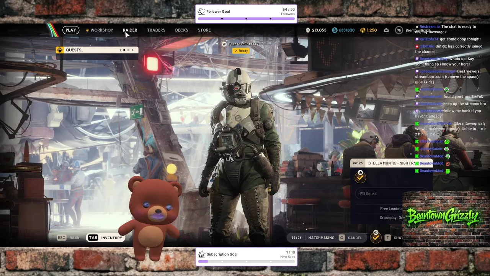Viewport: 490px width, 276px height.
Task: Open INVENTORY with the TAB button
Action: coord(105,238)
